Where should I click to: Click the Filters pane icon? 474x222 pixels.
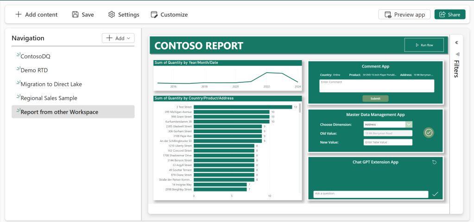pos(456,54)
